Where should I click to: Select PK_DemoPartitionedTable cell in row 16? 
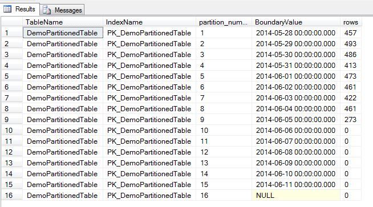149,196
